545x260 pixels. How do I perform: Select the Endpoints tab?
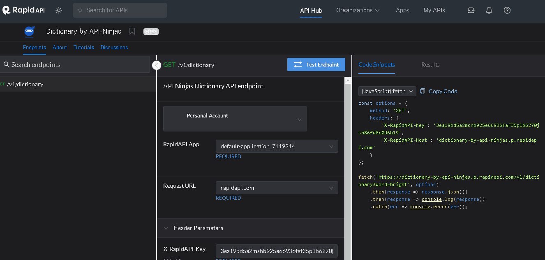pos(35,47)
